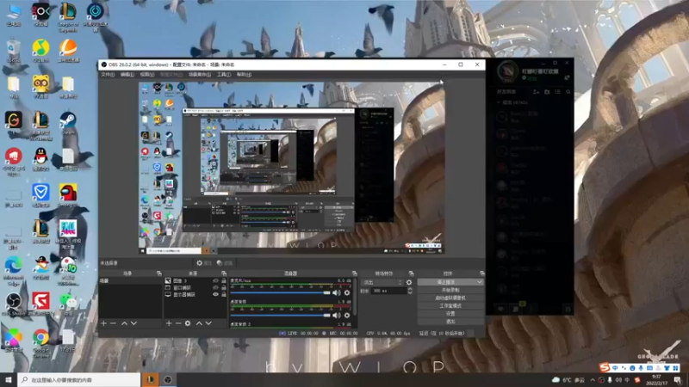This screenshot has height=387, width=689.
Task: Adjust the 时长 300 ms duration stepper
Action: (x=410, y=291)
